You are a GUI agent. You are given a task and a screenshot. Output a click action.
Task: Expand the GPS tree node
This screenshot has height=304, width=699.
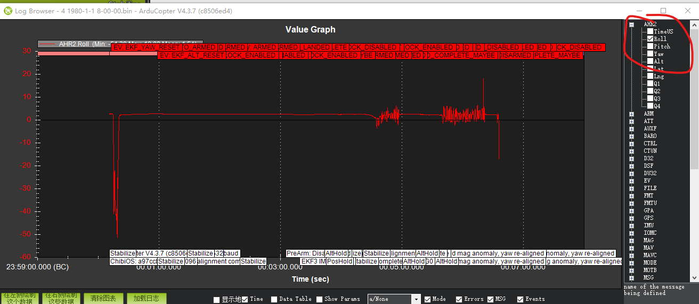(631, 218)
